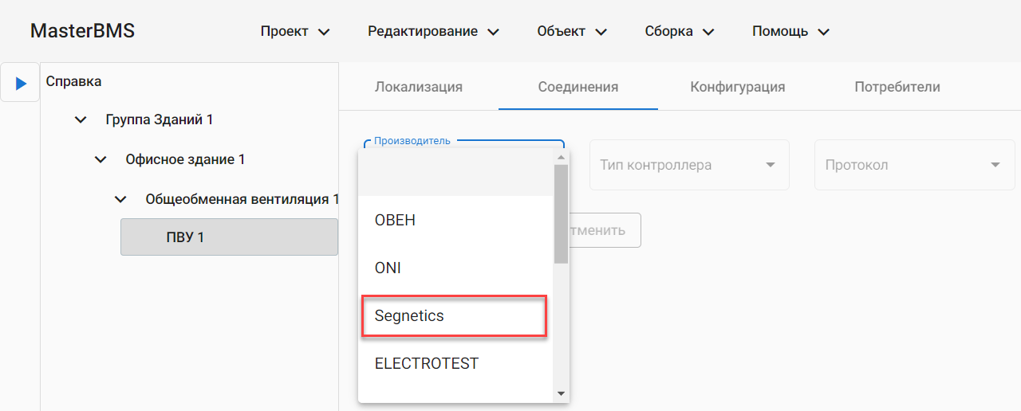
Task: Click the blue play arrow sidebar icon
Action: coord(21,83)
